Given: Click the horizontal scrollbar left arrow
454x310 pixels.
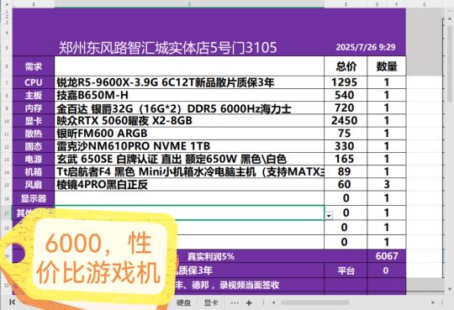Looking at the screenshot, I should (273, 302).
